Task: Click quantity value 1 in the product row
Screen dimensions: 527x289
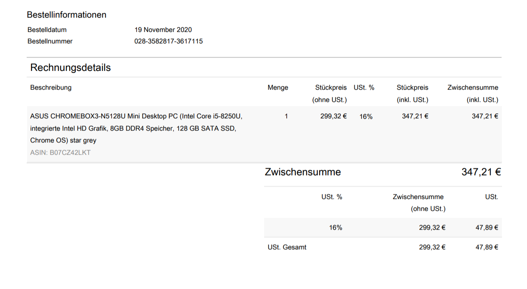Action: (x=286, y=116)
